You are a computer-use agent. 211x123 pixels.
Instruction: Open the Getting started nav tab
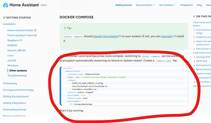[124, 5]
